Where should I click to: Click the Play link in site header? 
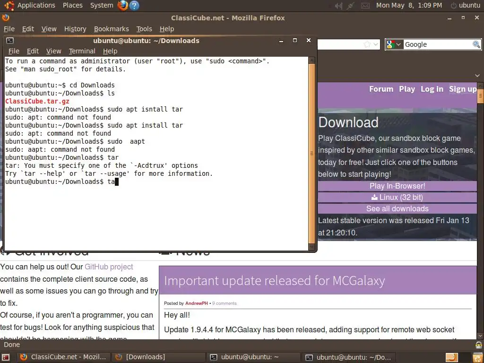pyautogui.click(x=407, y=89)
